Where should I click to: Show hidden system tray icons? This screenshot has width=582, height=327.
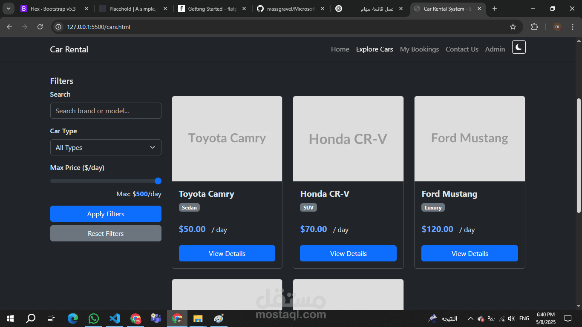click(470, 318)
